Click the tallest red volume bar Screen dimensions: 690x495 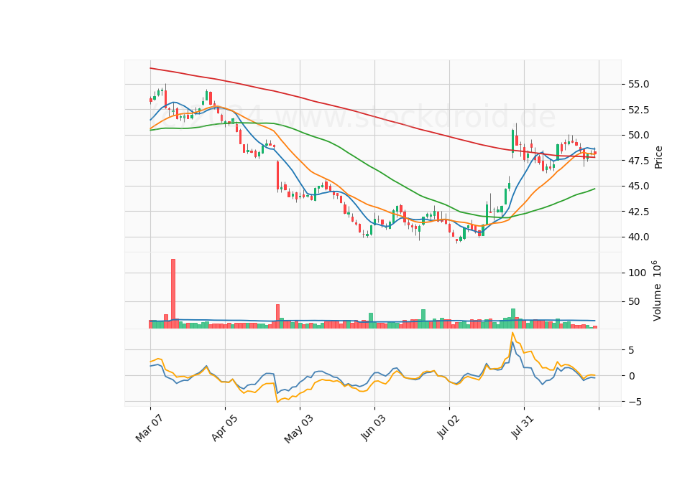[173, 294]
